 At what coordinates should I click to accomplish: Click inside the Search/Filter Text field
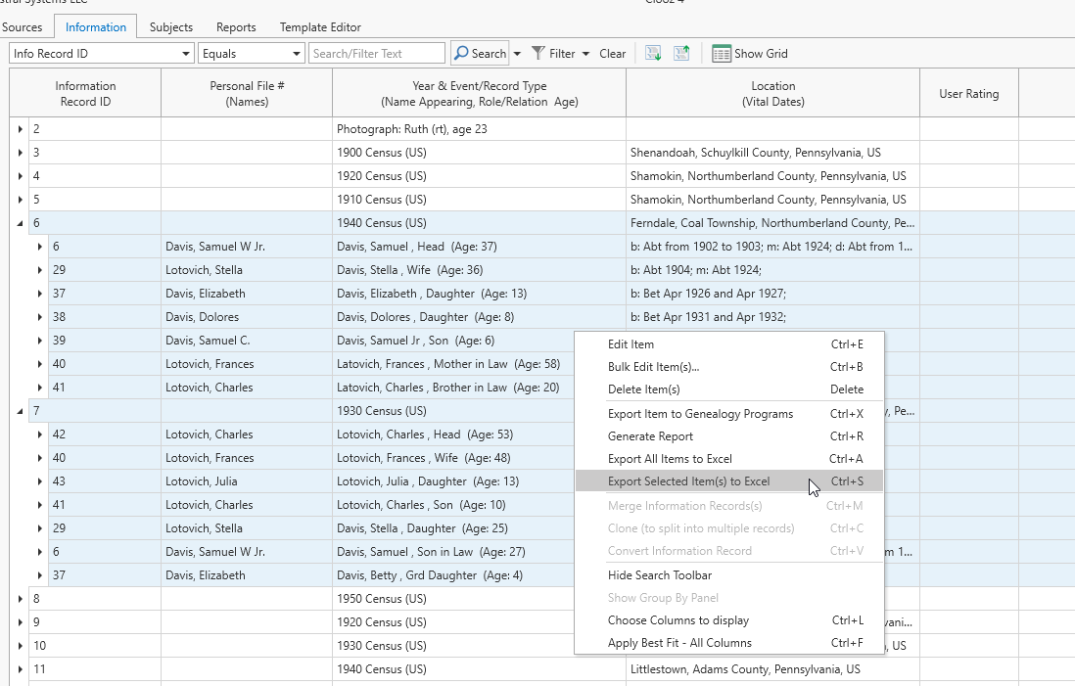(377, 53)
